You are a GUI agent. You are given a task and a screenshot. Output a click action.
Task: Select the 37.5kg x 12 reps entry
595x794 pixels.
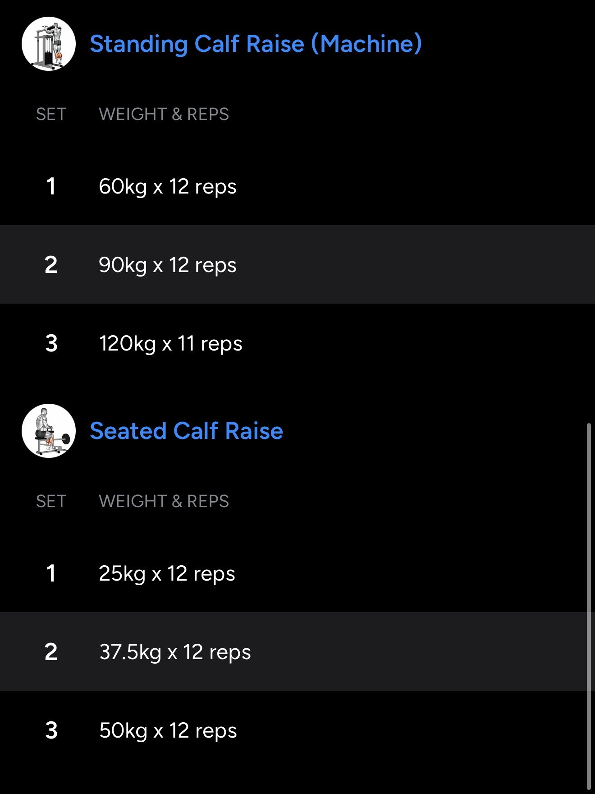[175, 652]
